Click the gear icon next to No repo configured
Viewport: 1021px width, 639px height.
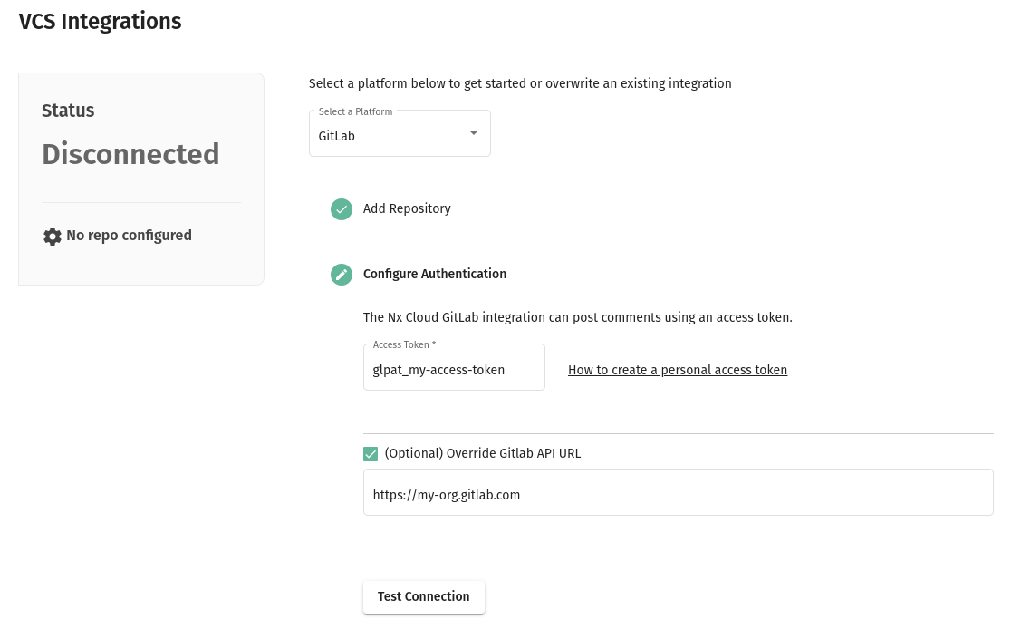pos(53,236)
